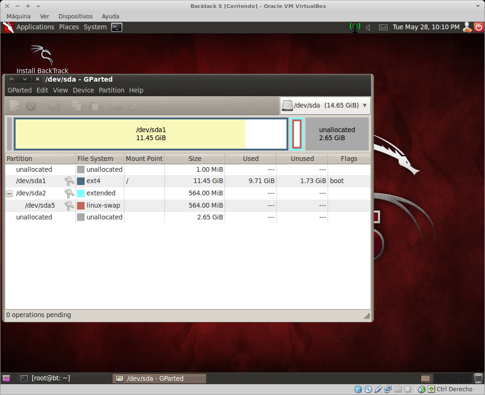
Task: Click the volume speaker icon
Action: pos(369,27)
